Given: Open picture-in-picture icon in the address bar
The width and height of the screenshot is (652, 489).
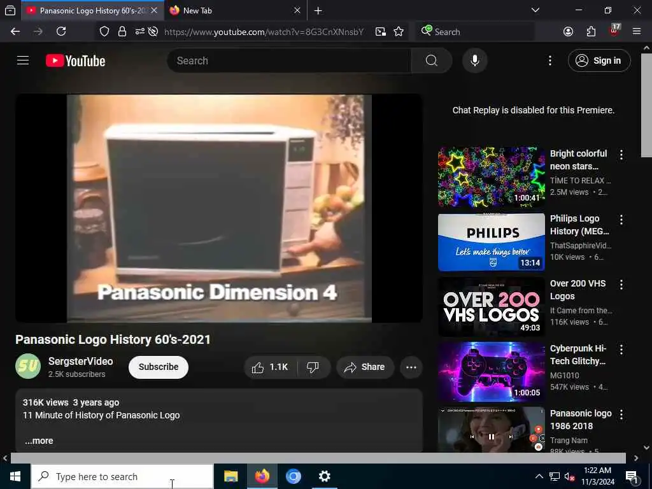Looking at the screenshot, I should [x=381, y=32].
